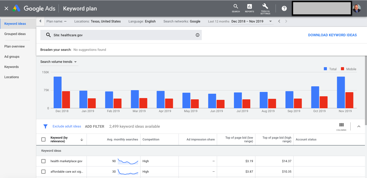This screenshot has height=178, width=367.
Task: Open Plan overview
Action: pos(15,46)
